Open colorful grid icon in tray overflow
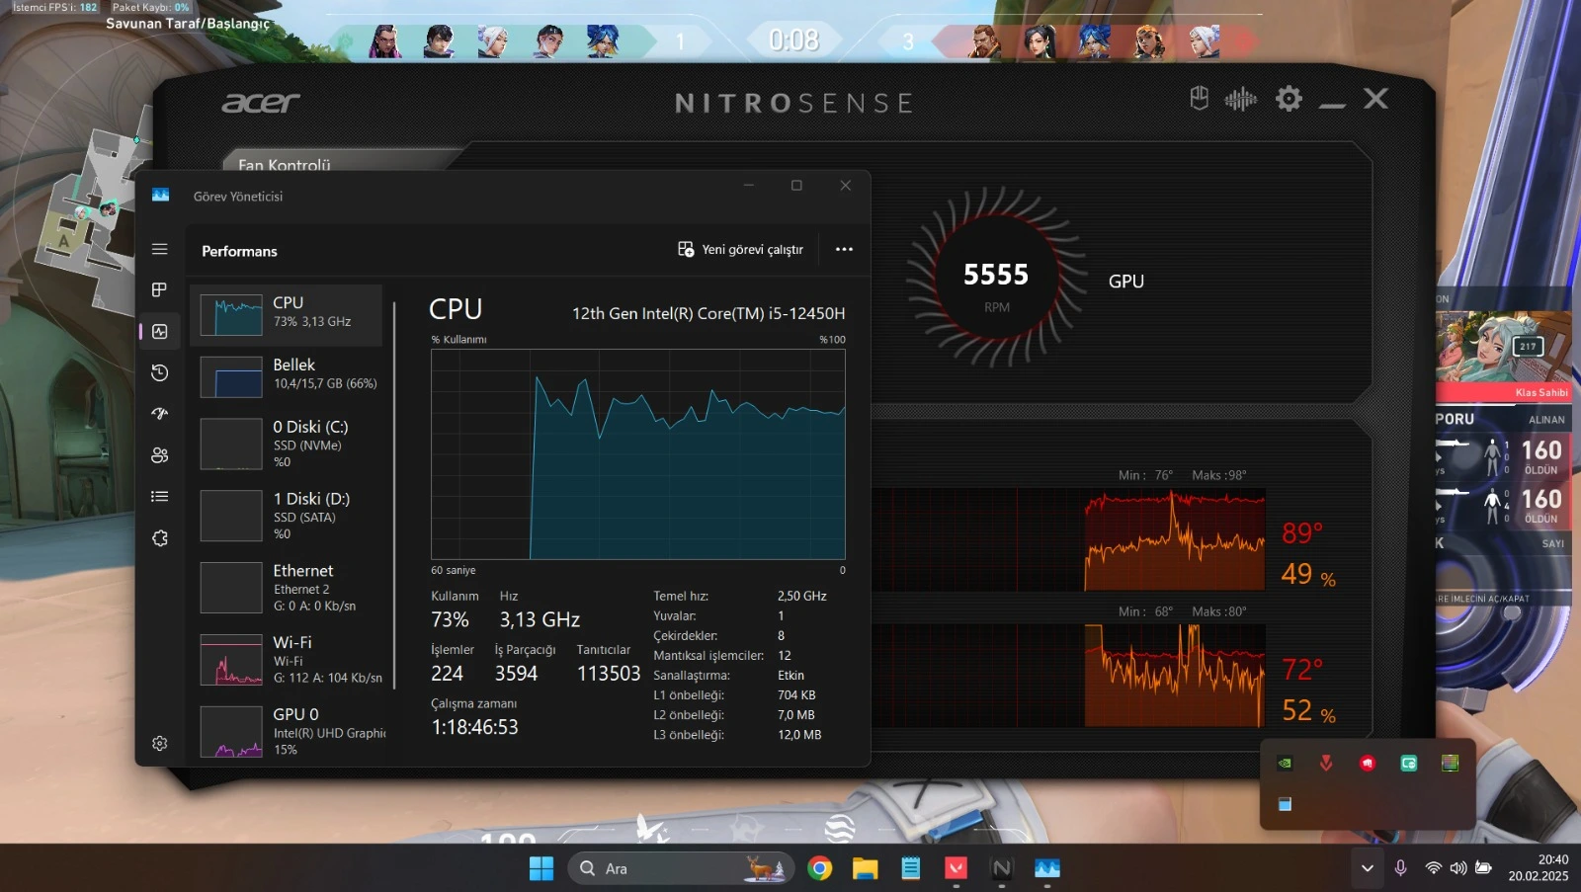Image resolution: width=1581 pixels, height=892 pixels. click(x=1450, y=763)
